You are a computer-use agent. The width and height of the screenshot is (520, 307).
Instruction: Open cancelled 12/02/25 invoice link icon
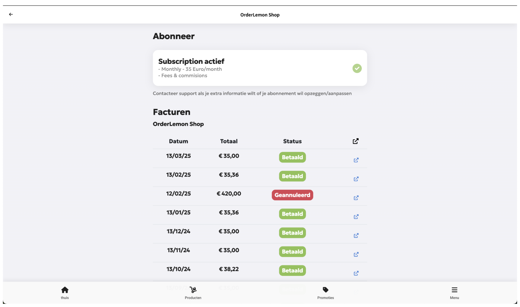point(356,198)
